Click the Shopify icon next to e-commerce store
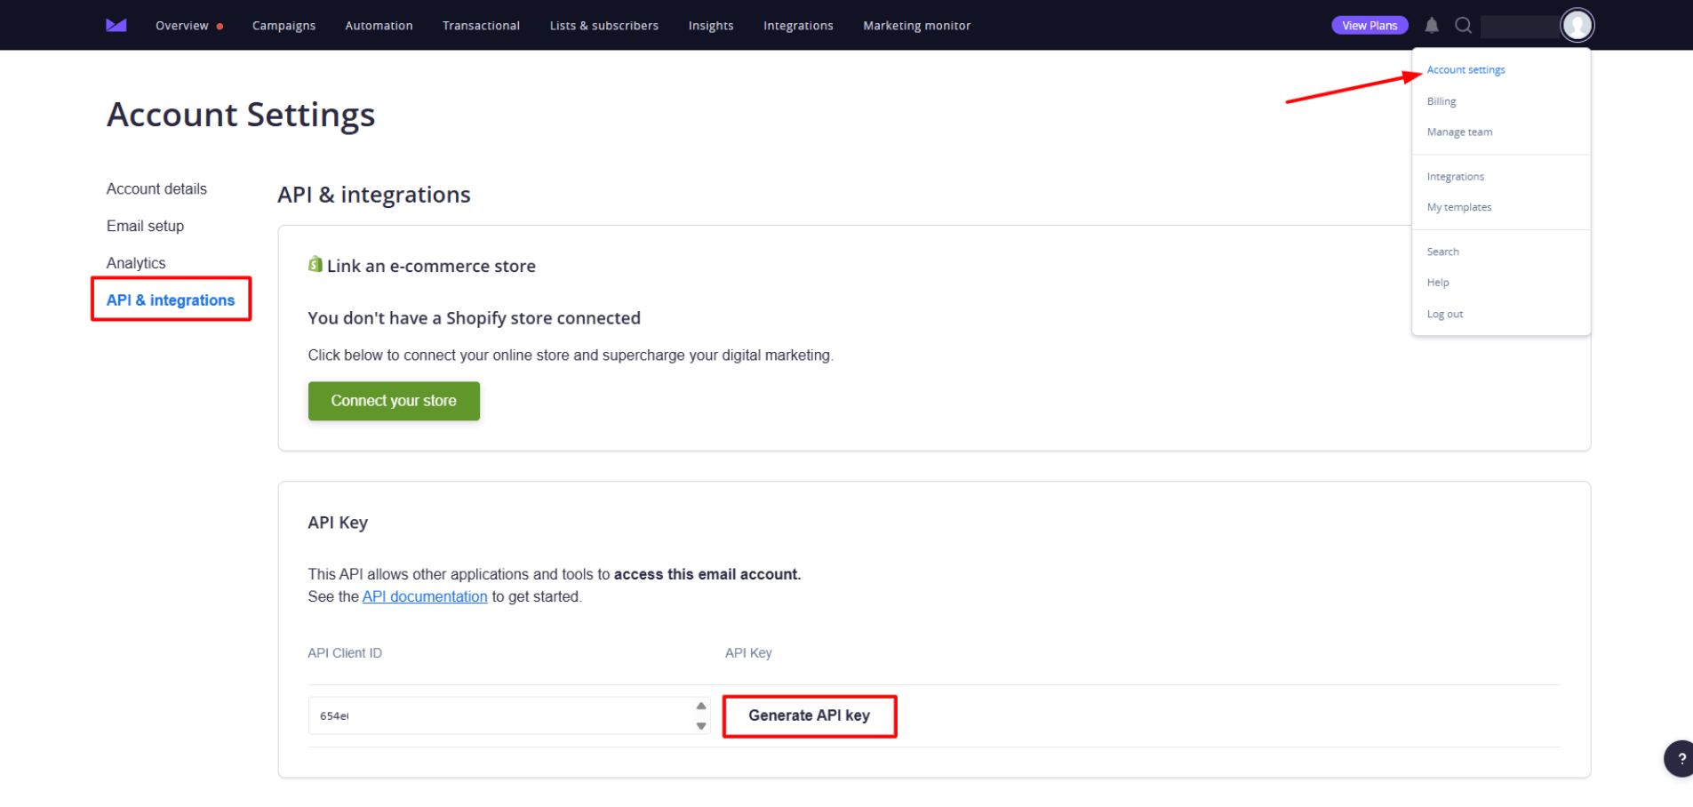This screenshot has height=807, width=1693. pos(315,264)
